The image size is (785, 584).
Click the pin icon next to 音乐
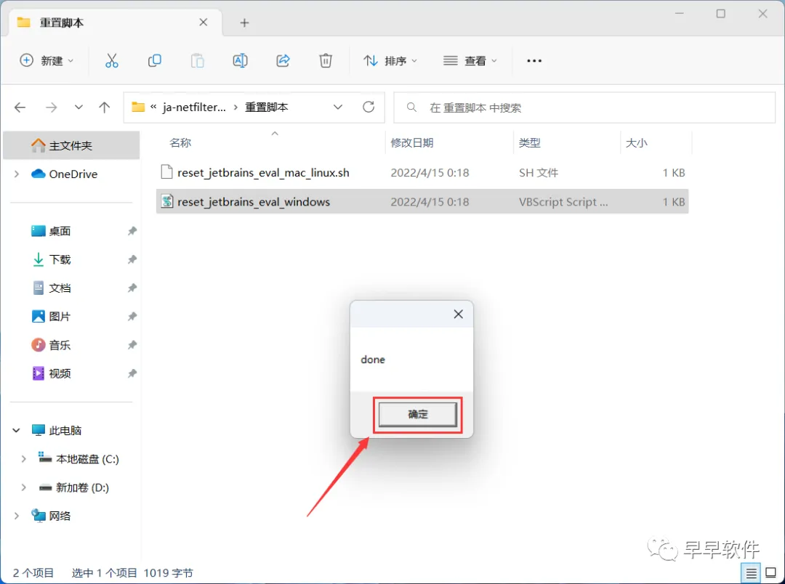pyautogui.click(x=132, y=345)
